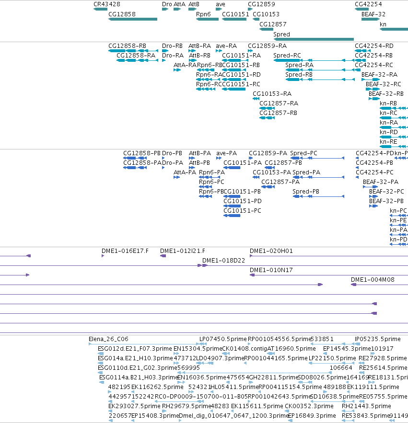Image resolution: width=408 pixels, height=423 pixels.
Task: Open the Dro-RB transcript label
Action: pyautogui.click(x=172, y=46)
